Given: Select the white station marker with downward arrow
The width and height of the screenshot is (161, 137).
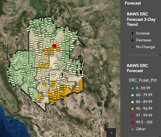Looking at the screenshot, I should [x=41, y=19].
